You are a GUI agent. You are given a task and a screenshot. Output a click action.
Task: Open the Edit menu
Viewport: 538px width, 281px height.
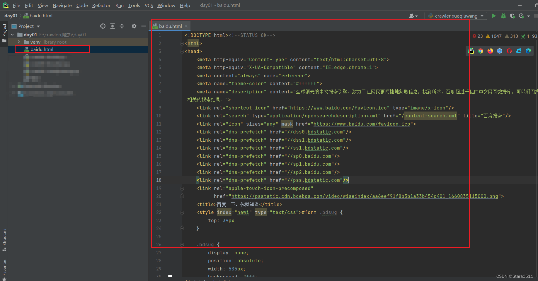[29, 5]
